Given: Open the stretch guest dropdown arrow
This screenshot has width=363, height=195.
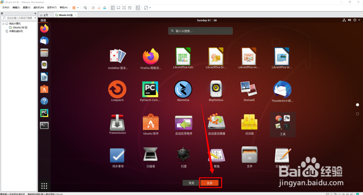Looking at the screenshot, I should click(x=150, y=8).
